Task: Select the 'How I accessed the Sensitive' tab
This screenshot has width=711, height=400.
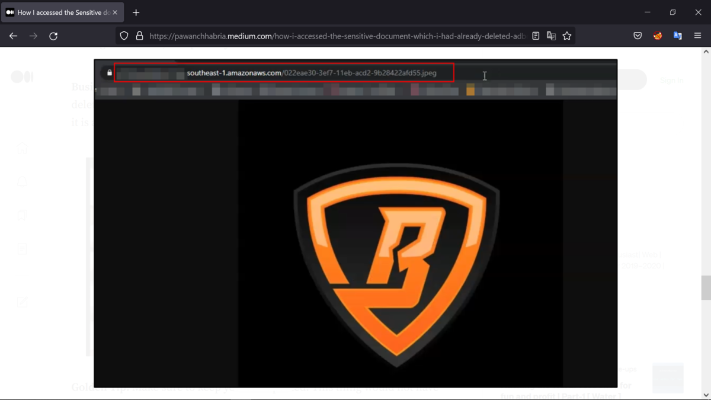Action: click(x=62, y=12)
